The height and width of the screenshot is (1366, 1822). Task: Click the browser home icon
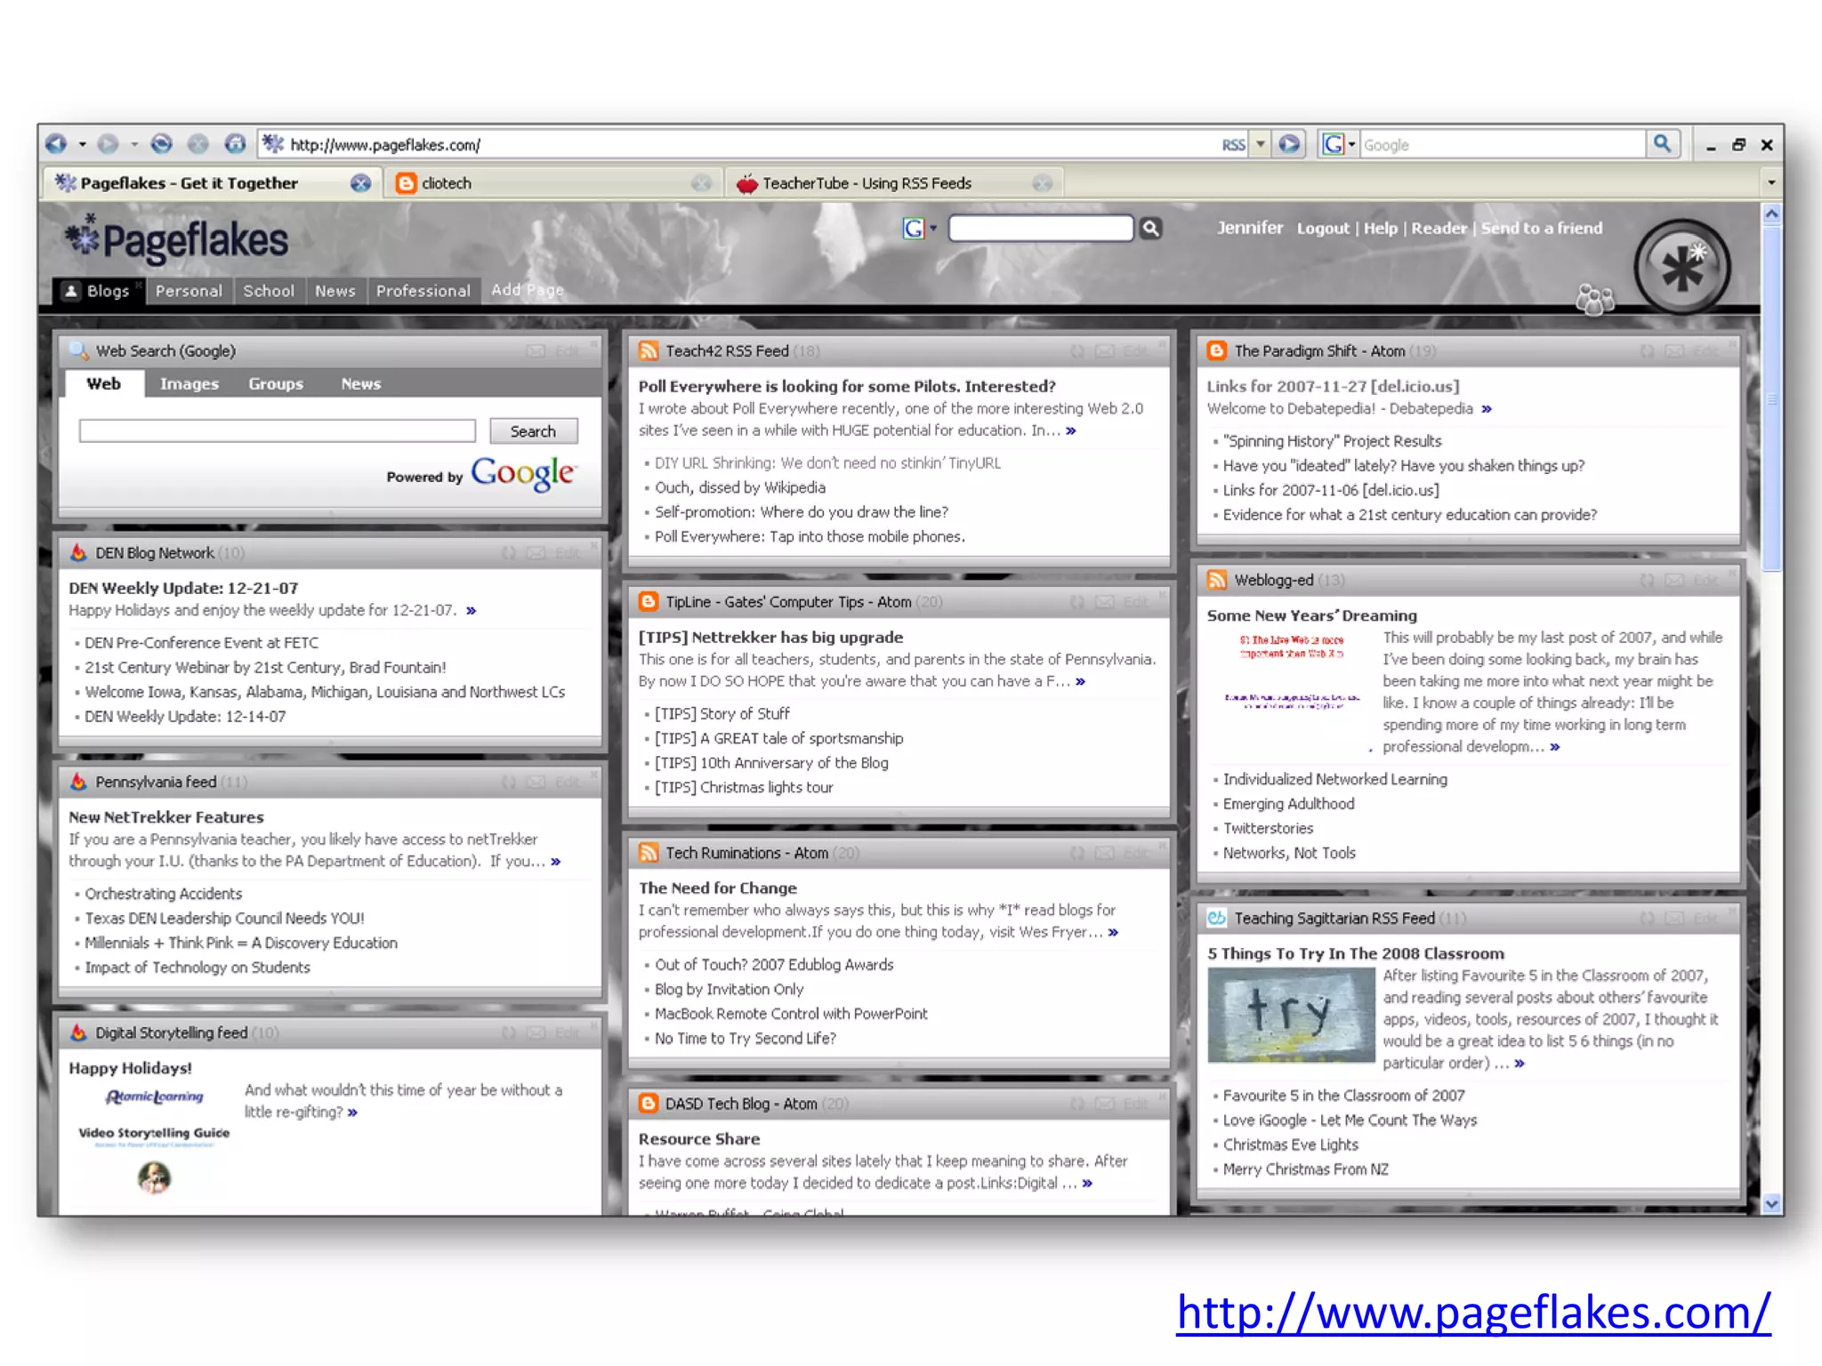(x=235, y=144)
